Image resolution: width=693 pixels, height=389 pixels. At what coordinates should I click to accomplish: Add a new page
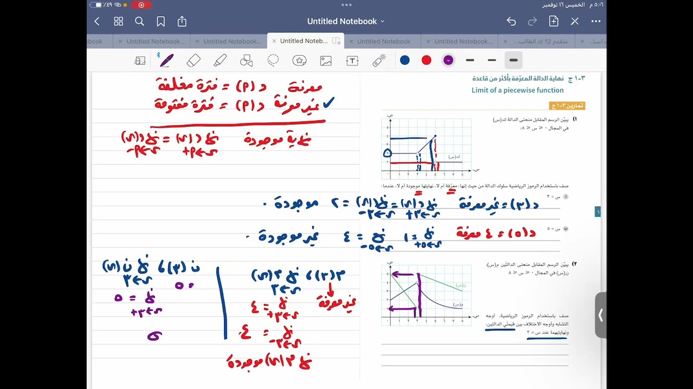click(x=553, y=21)
